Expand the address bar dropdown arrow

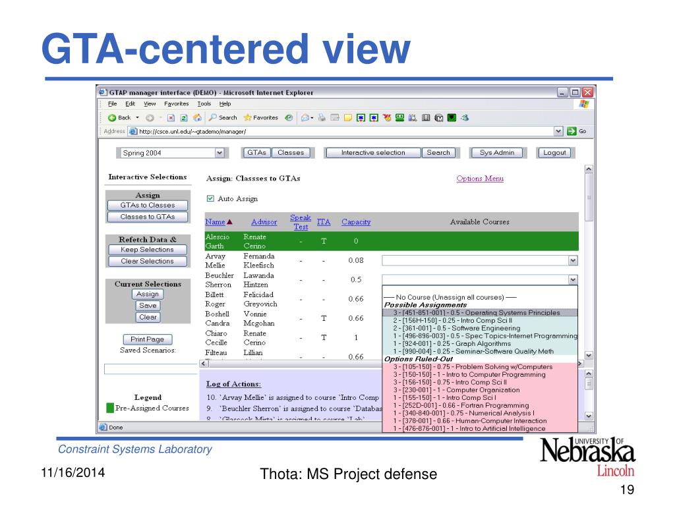[x=558, y=131]
